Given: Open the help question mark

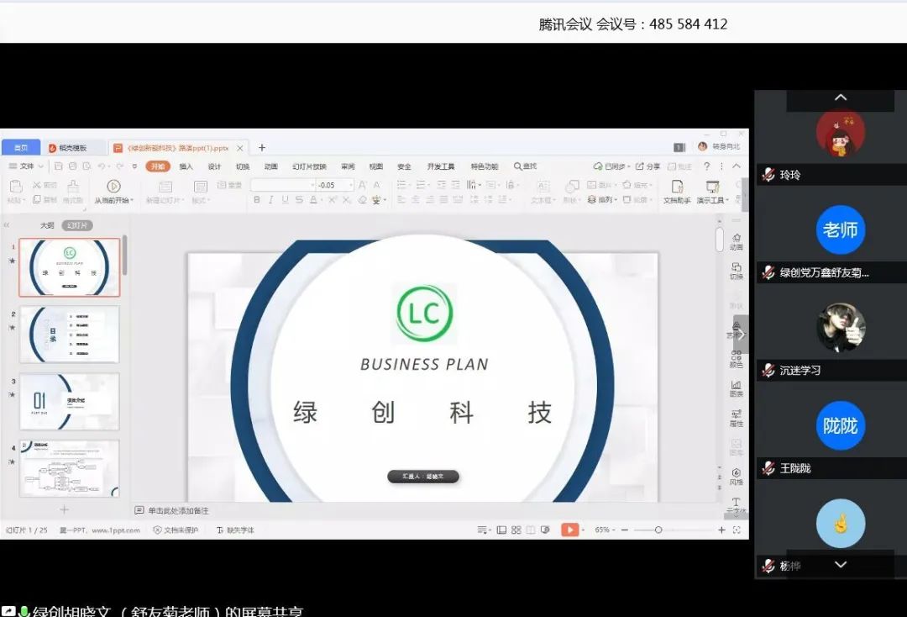Looking at the screenshot, I should [x=706, y=166].
